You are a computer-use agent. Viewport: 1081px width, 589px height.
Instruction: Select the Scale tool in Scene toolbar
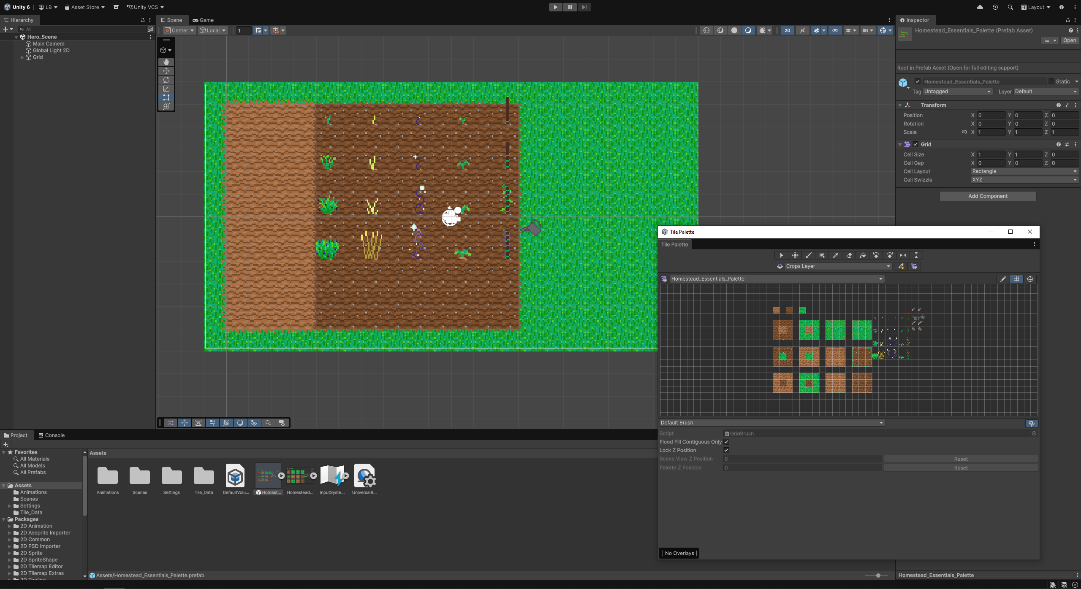point(166,89)
